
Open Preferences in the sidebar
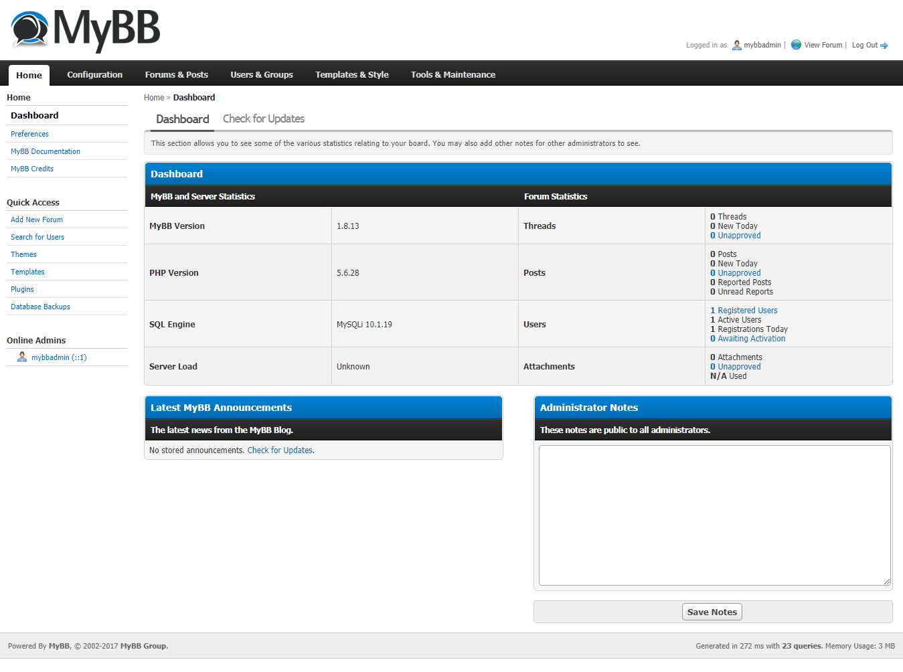(x=29, y=134)
